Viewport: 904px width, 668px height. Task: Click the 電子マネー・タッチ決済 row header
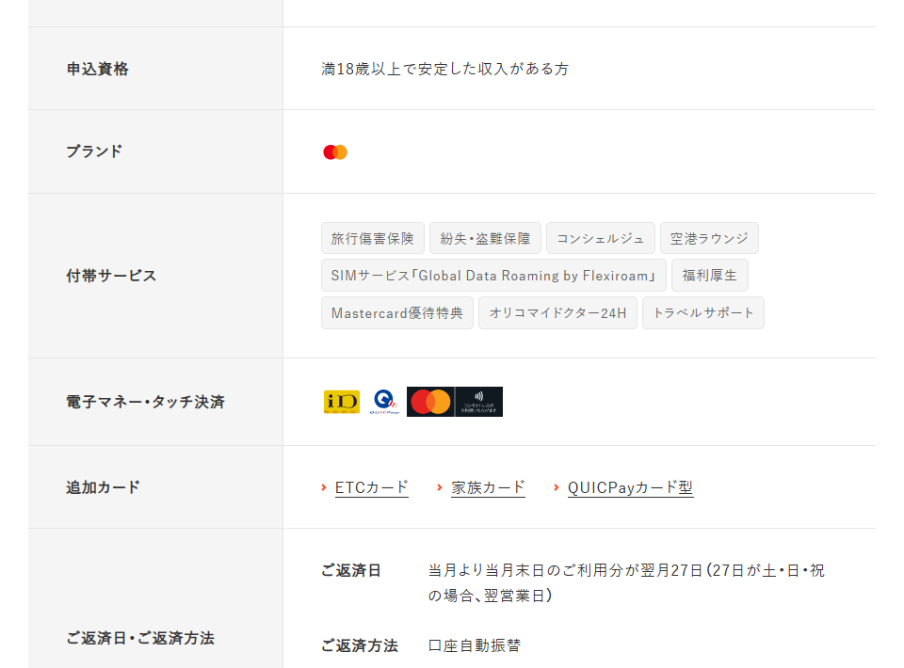click(x=155, y=402)
